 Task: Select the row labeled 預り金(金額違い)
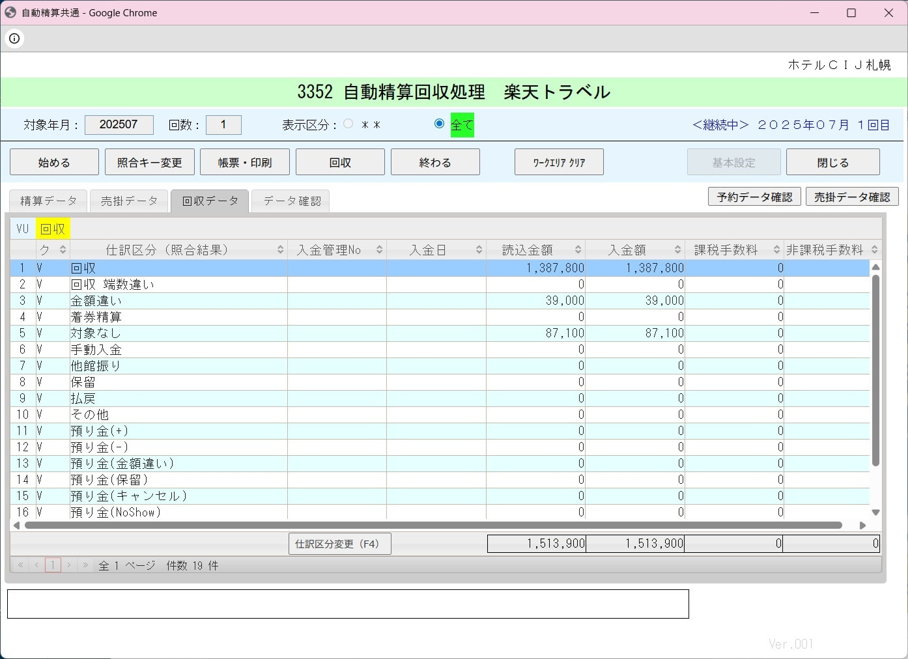point(440,464)
